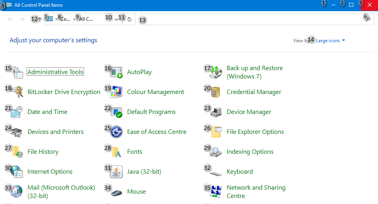Screen dimensions: 378x204
Task: Click the Control Panel icon in address bar
Action: [49, 19]
